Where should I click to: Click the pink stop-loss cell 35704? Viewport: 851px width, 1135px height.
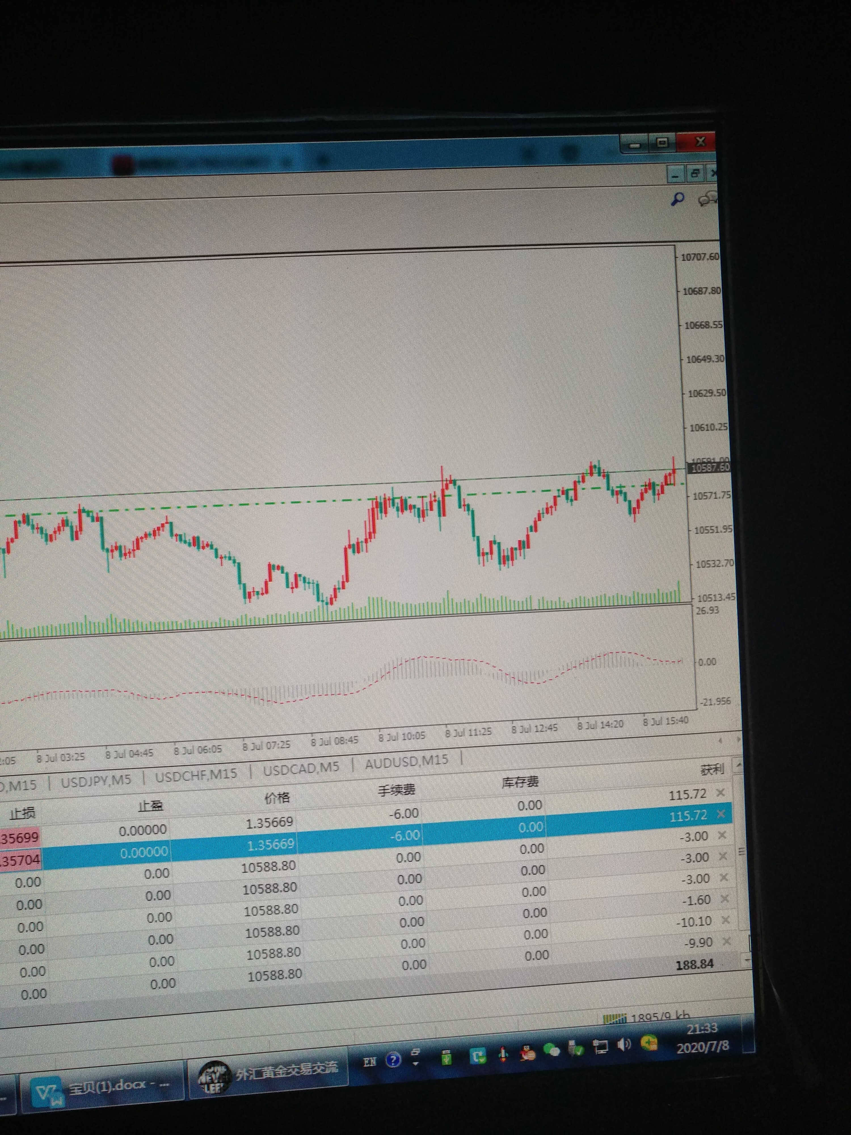tap(20, 860)
